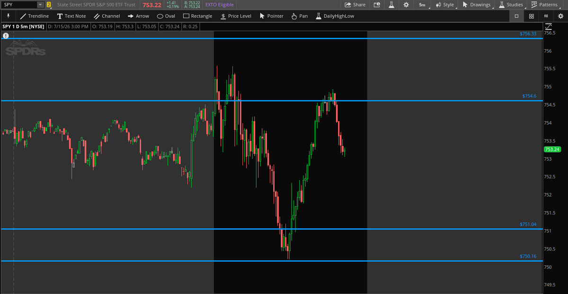This screenshot has width=568, height=294.
Task: Expand the Studies menu
Action: (x=511, y=5)
